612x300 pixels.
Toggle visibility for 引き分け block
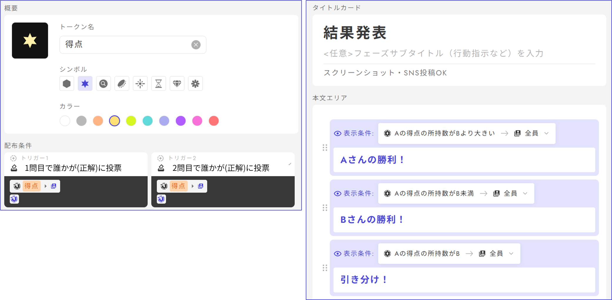337,254
